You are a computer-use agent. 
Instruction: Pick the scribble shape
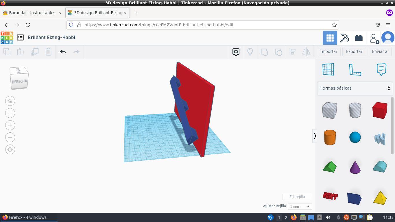point(380,139)
